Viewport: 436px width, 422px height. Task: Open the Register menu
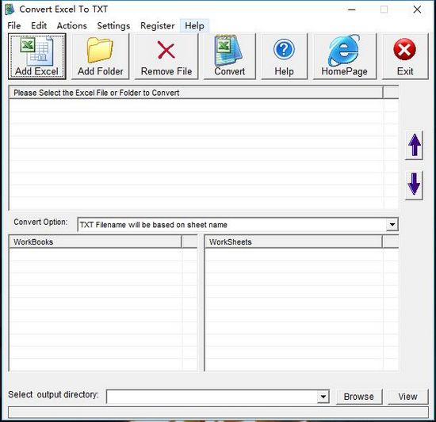click(158, 26)
